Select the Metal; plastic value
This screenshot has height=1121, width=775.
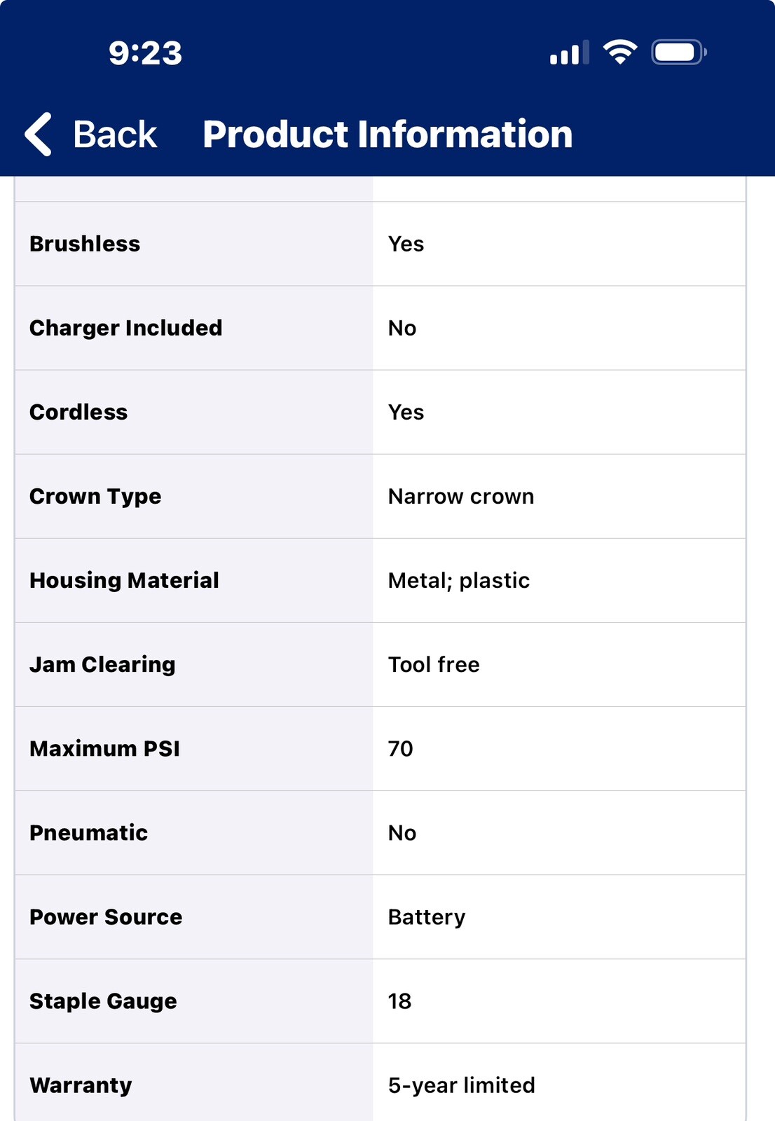[459, 581]
